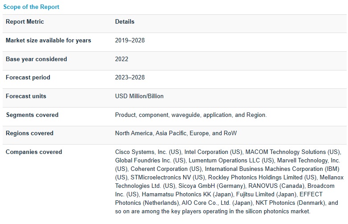
Task: Click the '2022' base year value
Action: pos(122,59)
